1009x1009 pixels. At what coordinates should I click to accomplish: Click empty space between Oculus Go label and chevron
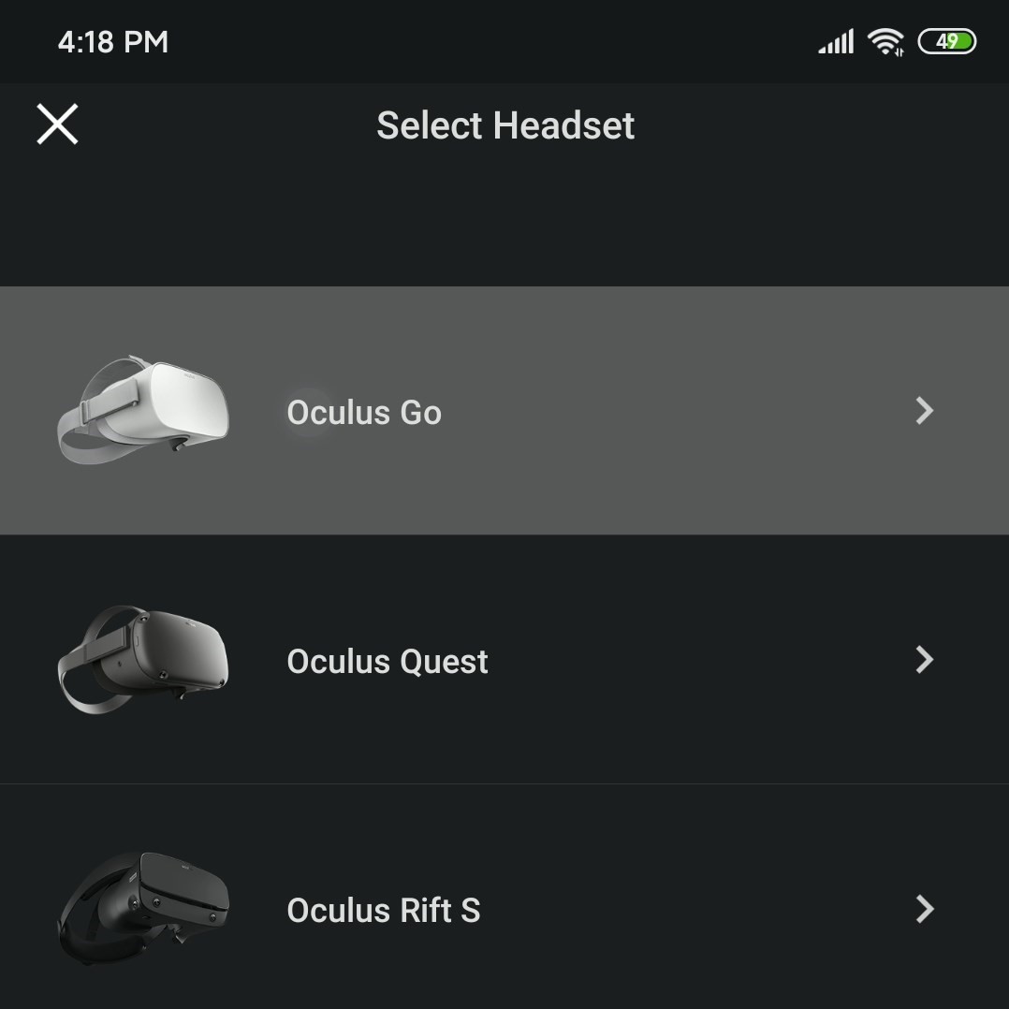tap(674, 412)
